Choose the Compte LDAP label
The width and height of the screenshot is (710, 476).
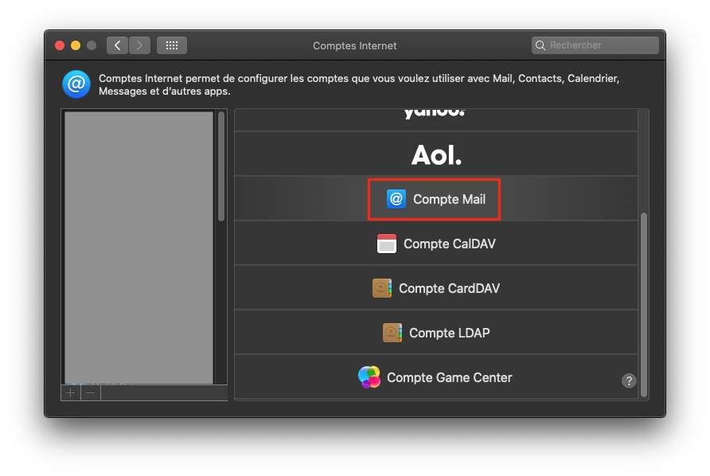tap(449, 333)
